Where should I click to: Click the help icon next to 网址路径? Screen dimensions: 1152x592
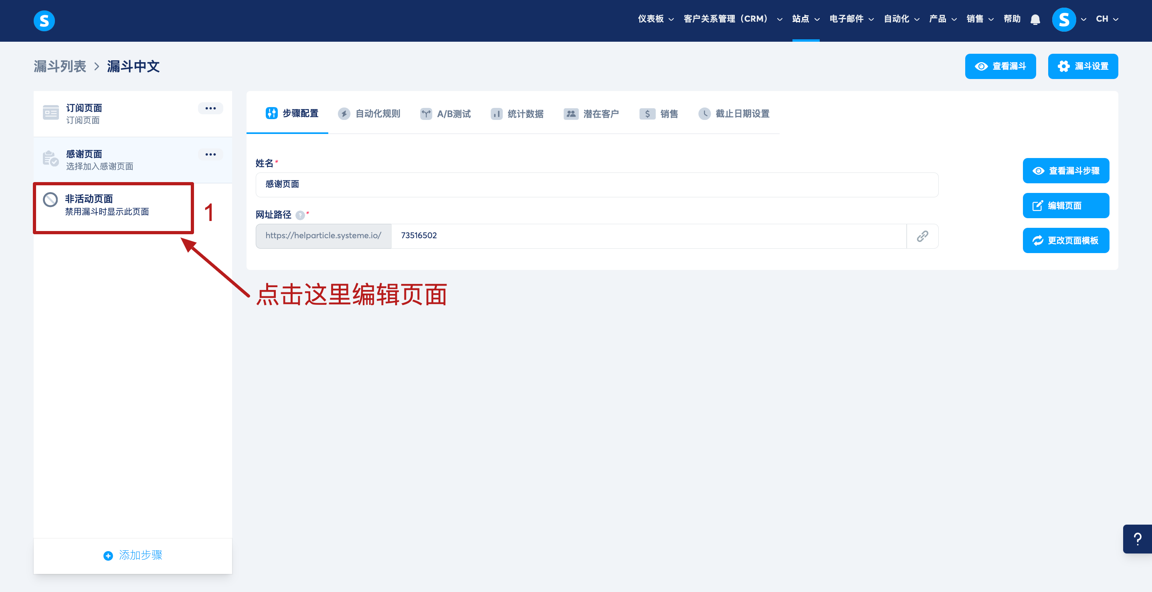(x=300, y=215)
